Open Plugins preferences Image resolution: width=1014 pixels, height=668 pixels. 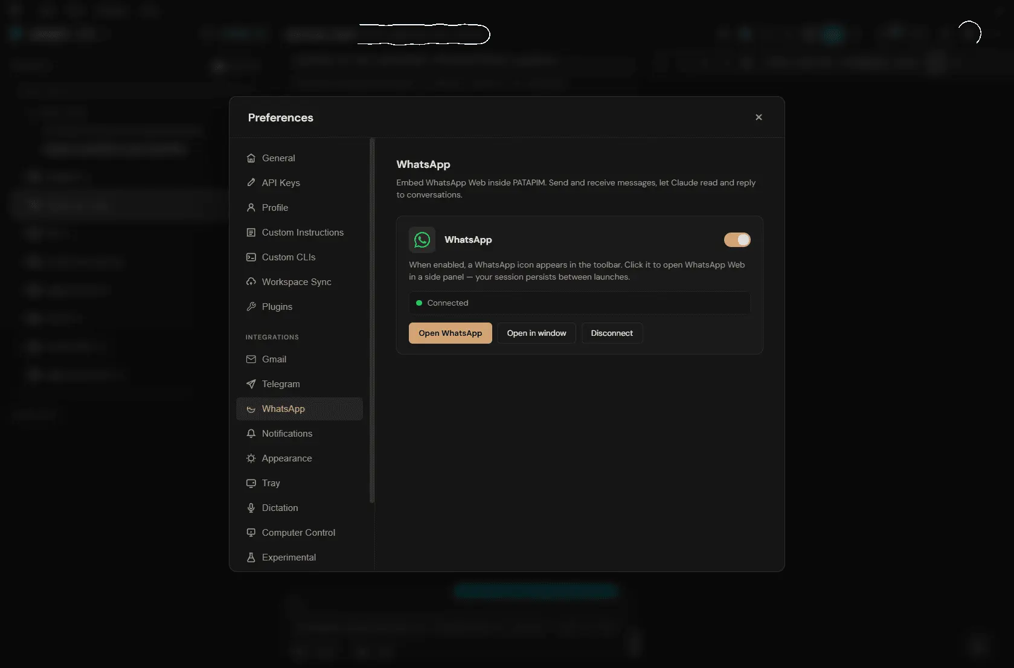tap(300, 307)
